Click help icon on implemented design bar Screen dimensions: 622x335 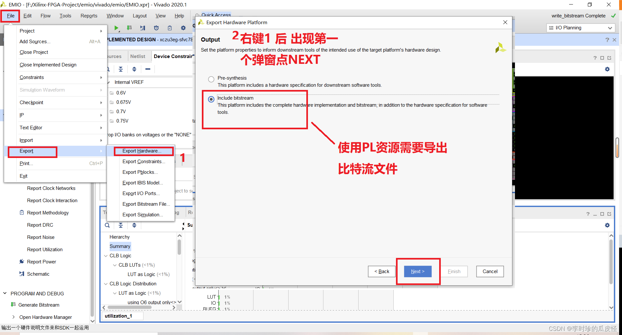[x=607, y=40]
